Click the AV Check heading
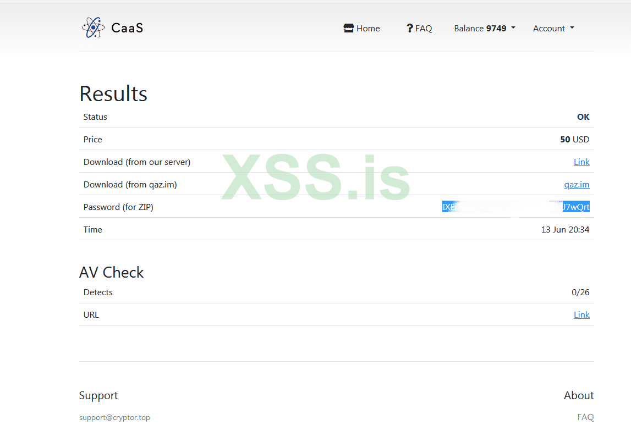The height and width of the screenshot is (431, 631). pos(112,272)
